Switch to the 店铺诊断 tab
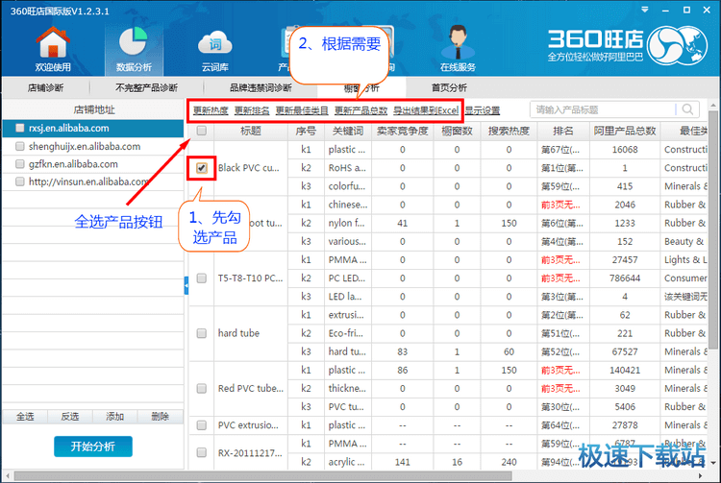The height and width of the screenshot is (483, 721). click(45, 87)
